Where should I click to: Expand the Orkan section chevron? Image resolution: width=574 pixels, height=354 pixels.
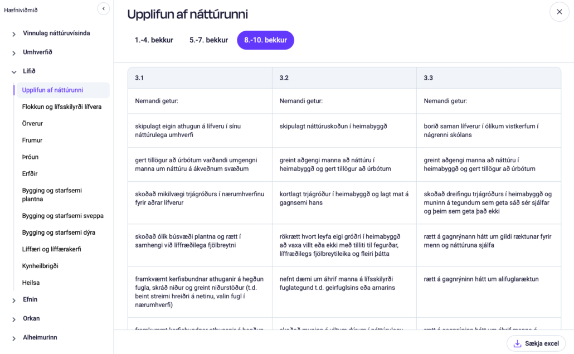14,319
